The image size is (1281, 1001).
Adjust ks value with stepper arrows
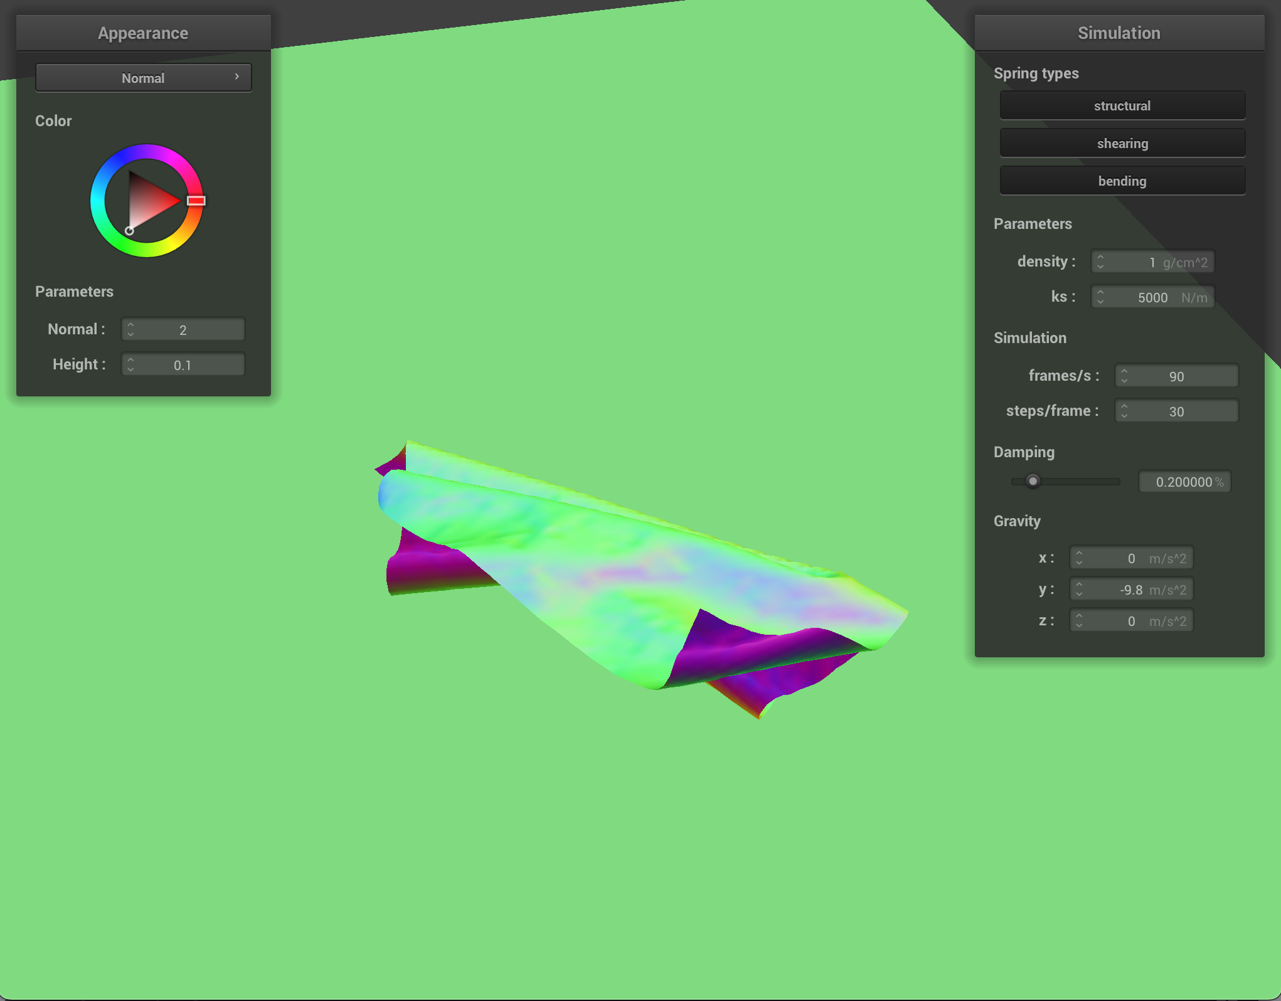[1100, 297]
